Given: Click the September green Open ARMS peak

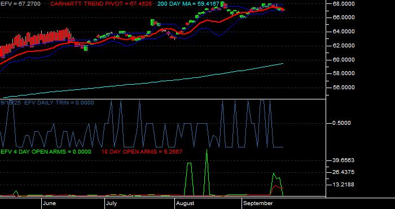Looking at the screenshot, I should pos(274,174).
